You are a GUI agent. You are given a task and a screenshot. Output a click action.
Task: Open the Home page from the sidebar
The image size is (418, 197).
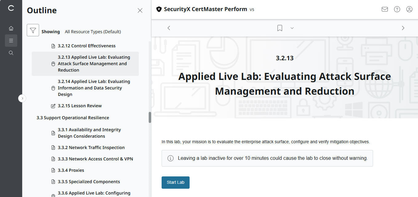11,28
